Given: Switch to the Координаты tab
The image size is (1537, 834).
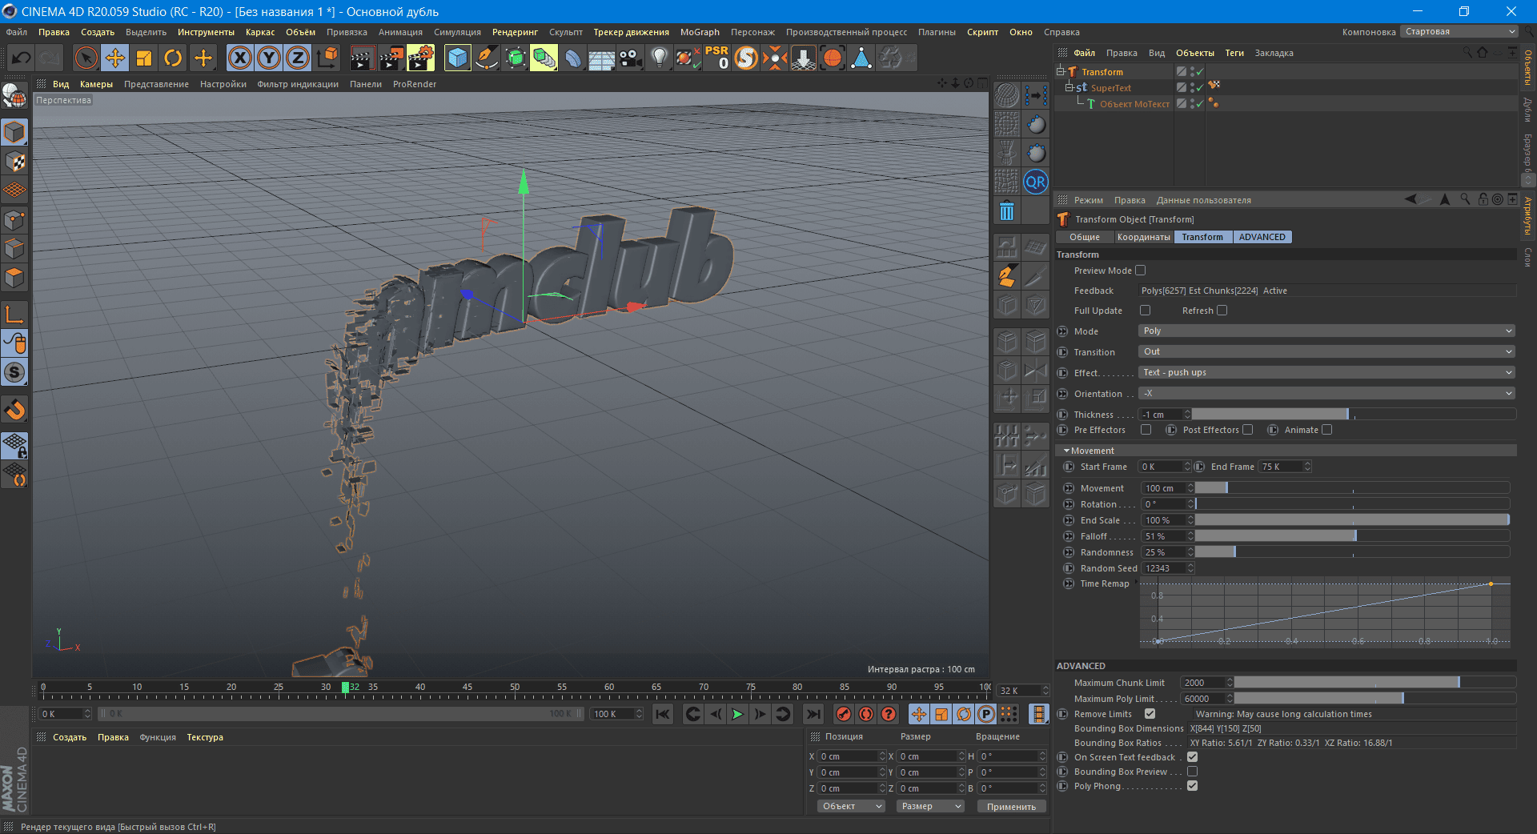Looking at the screenshot, I should click(1143, 237).
